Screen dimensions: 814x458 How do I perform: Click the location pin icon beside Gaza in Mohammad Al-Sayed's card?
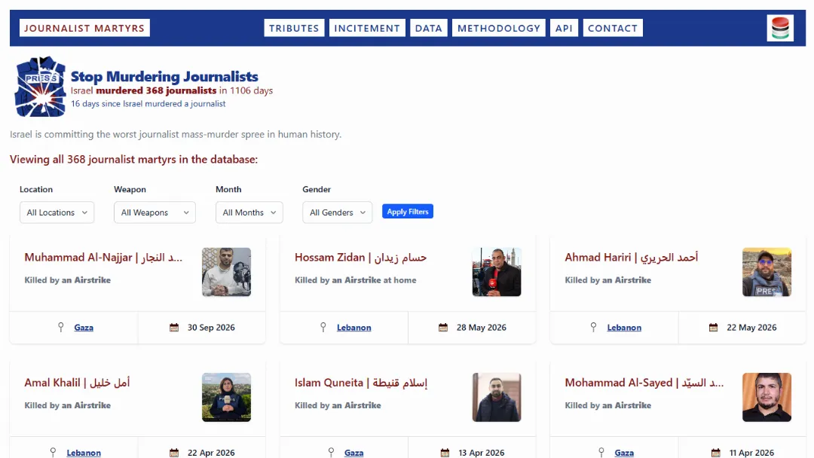click(601, 453)
